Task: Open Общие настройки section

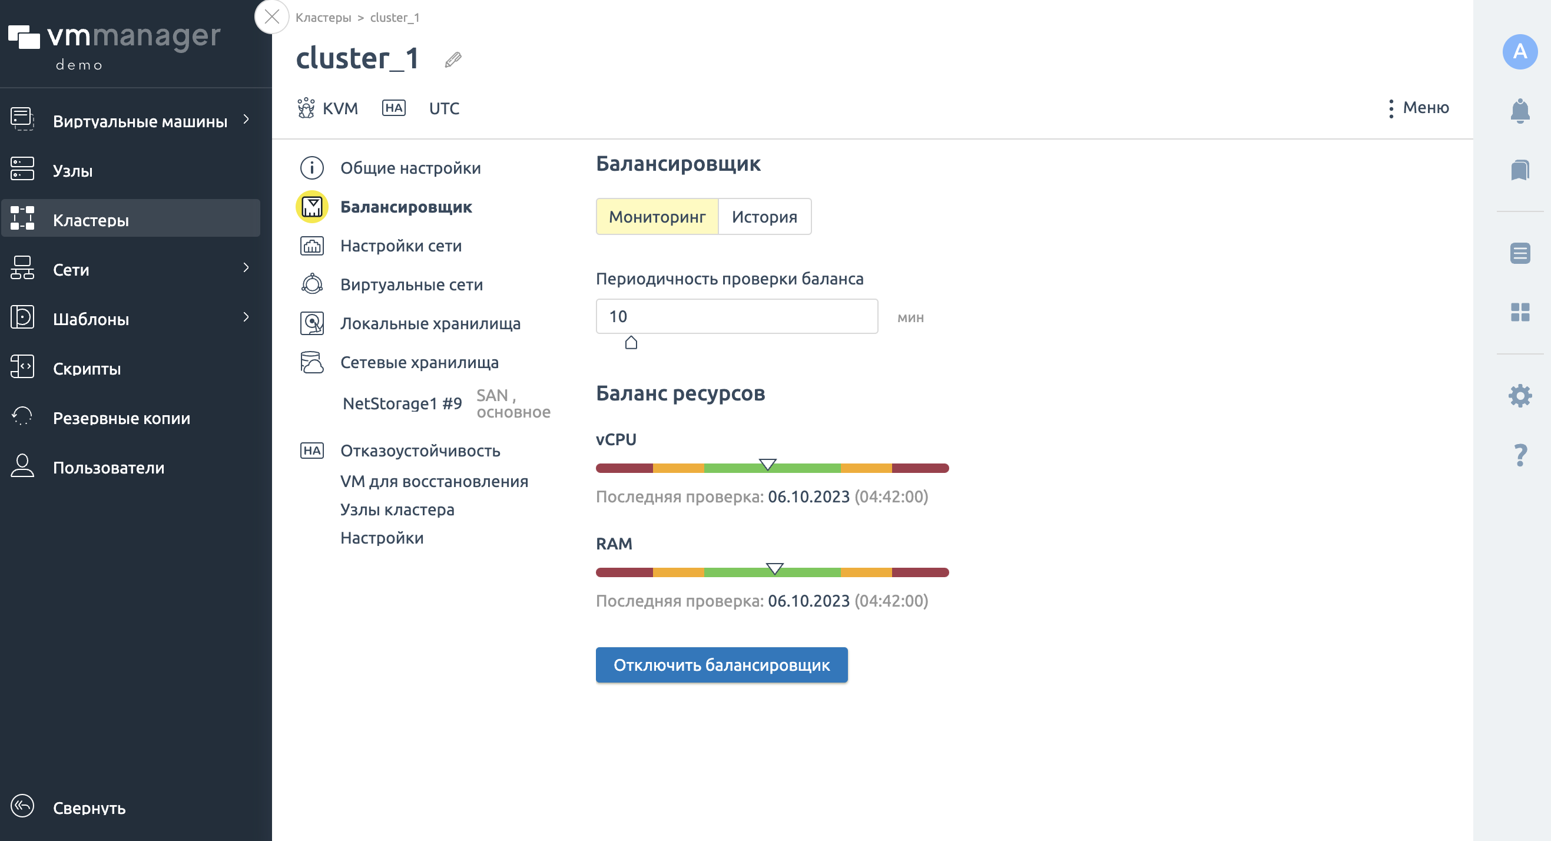Action: pos(410,168)
